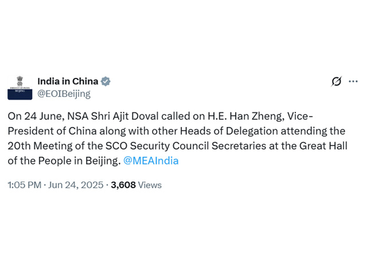Viewport: 367px width, 275px height.
Task: Click 'of the People in Beijing' text
Action: (x=63, y=160)
